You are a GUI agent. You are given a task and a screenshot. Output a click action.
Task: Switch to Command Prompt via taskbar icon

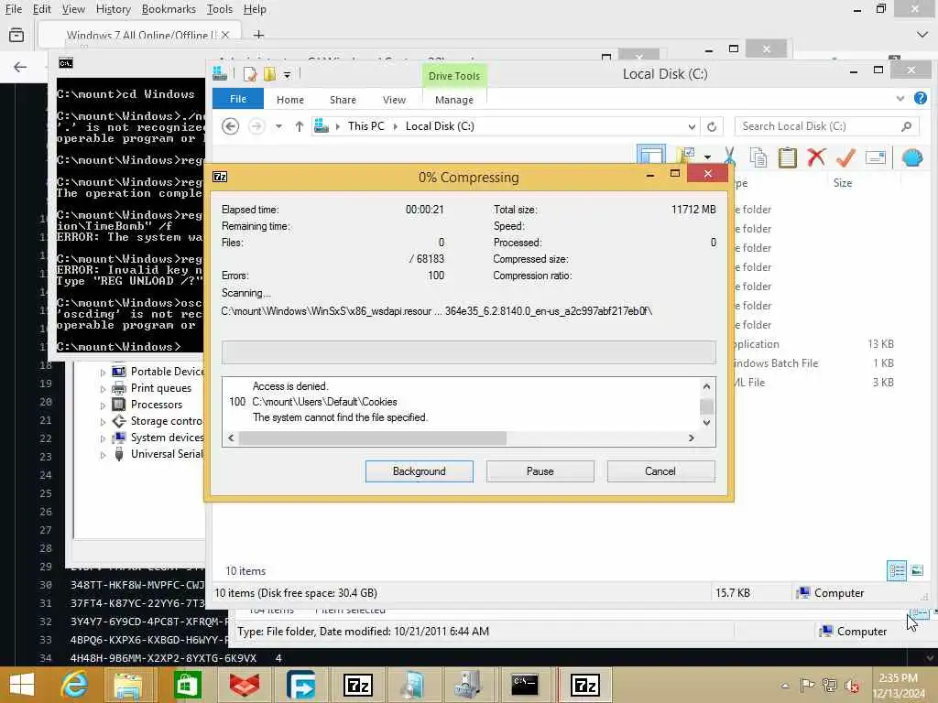(525, 685)
